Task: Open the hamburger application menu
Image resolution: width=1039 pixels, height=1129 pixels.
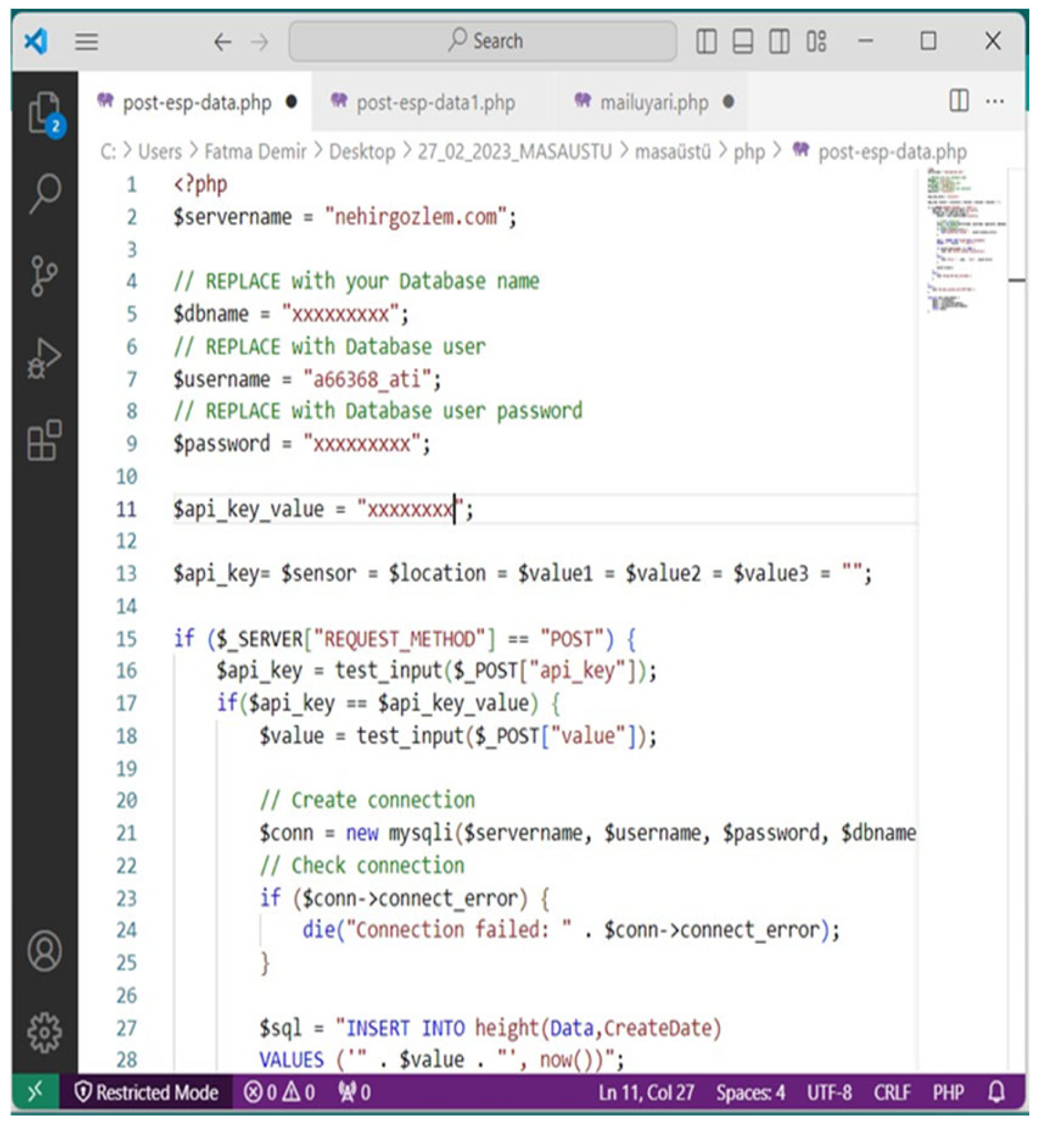Action: point(86,42)
